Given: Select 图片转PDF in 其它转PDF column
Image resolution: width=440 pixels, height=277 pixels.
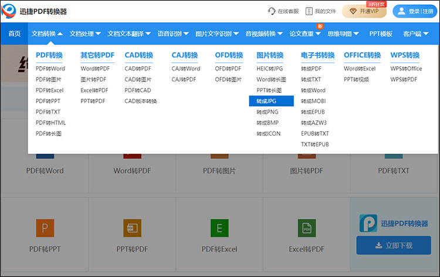Looking at the screenshot, I should [93, 79].
